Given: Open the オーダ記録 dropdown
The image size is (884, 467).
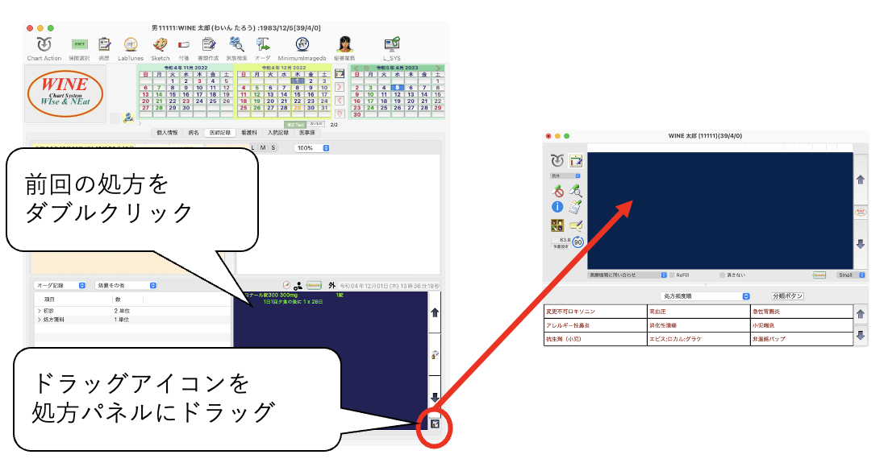Looking at the screenshot, I should [61, 285].
